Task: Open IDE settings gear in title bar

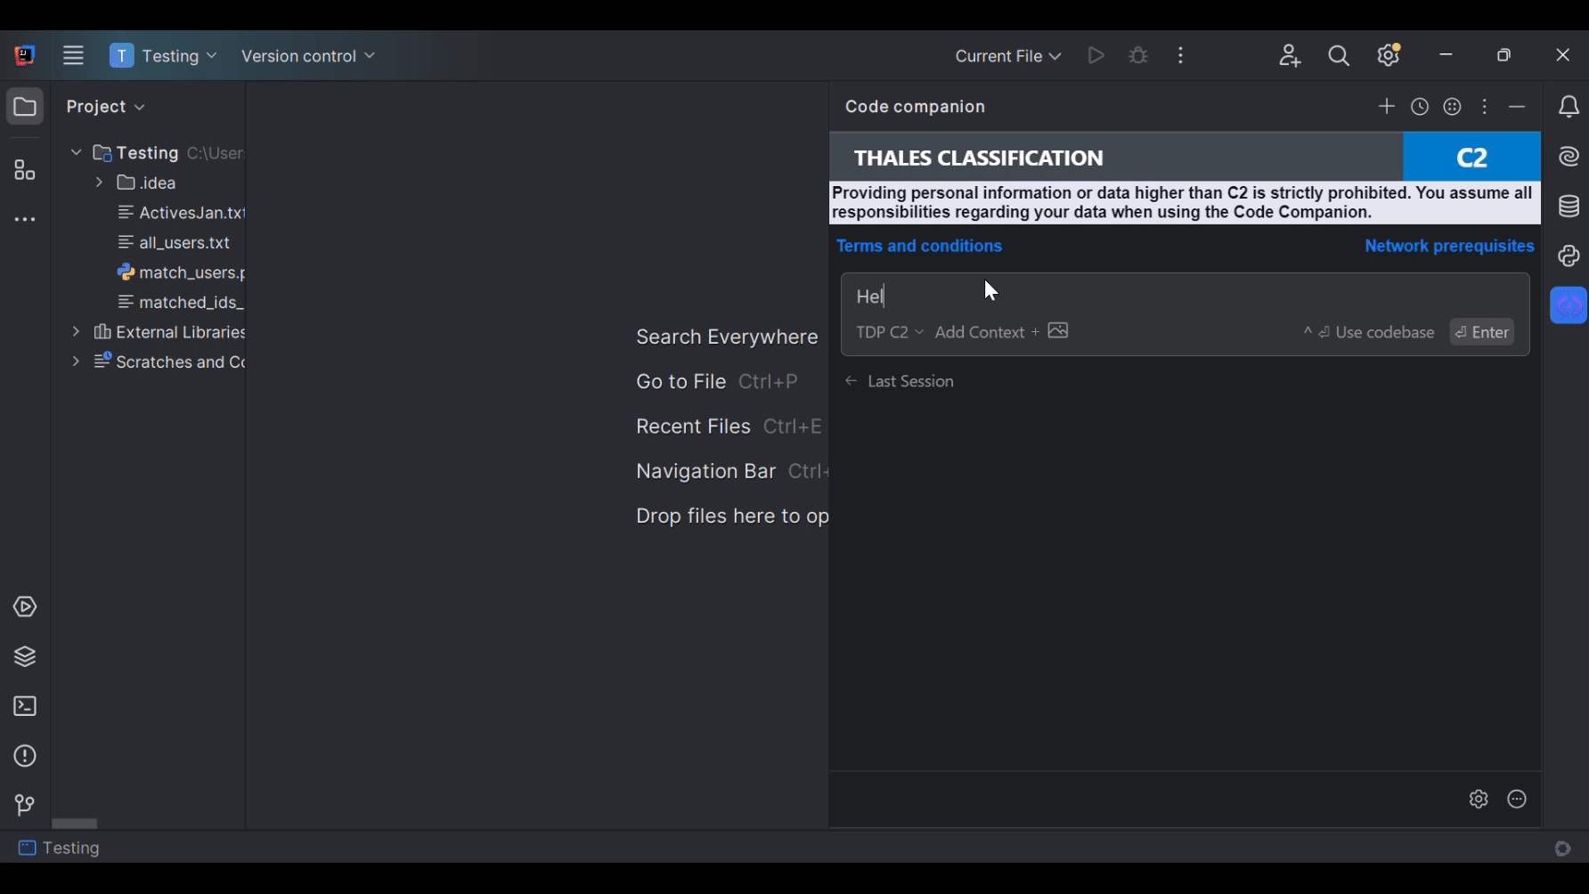Action: coord(1389,55)
